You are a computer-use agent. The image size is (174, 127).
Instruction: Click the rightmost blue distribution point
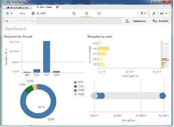163,96
